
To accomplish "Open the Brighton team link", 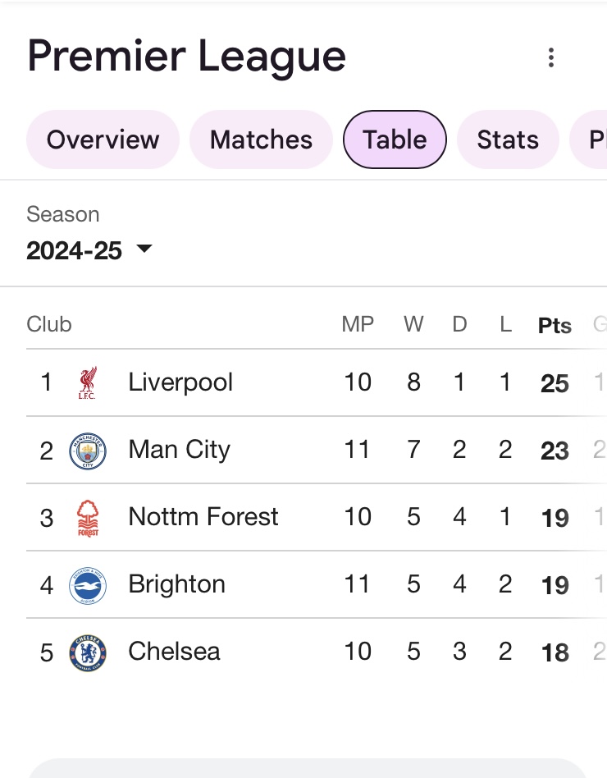I will pos(176,584).
